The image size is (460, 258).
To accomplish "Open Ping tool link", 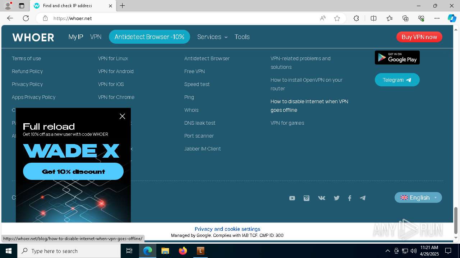I will coord(189,97).
